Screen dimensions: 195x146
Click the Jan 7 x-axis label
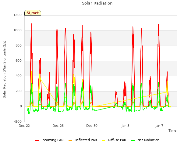pyautogui.click(x=159, y=126)
